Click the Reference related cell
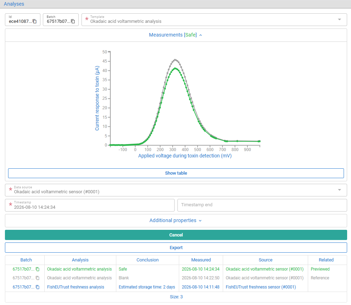Screen dimensions: 351x305 coord(320,278)
